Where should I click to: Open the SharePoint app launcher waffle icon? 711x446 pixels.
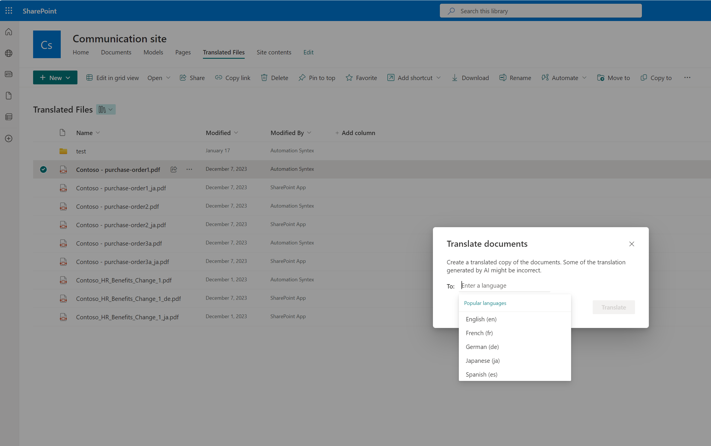point(9,11)
